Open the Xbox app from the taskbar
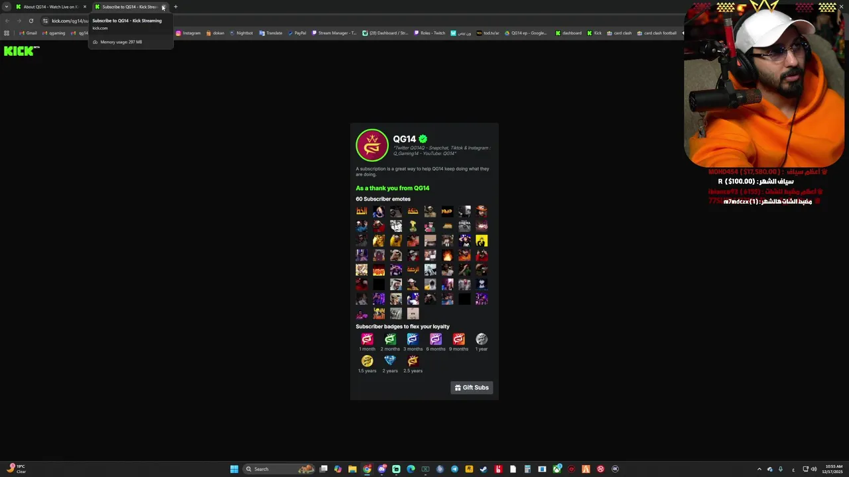 pos(556,469)
